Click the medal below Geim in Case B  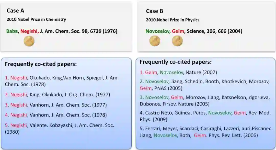[177, 41]
